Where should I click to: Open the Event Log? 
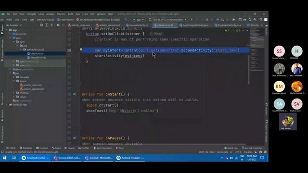(x=231, y=148)
